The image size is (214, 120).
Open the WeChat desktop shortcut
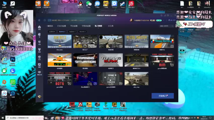[x=89, y=4]
